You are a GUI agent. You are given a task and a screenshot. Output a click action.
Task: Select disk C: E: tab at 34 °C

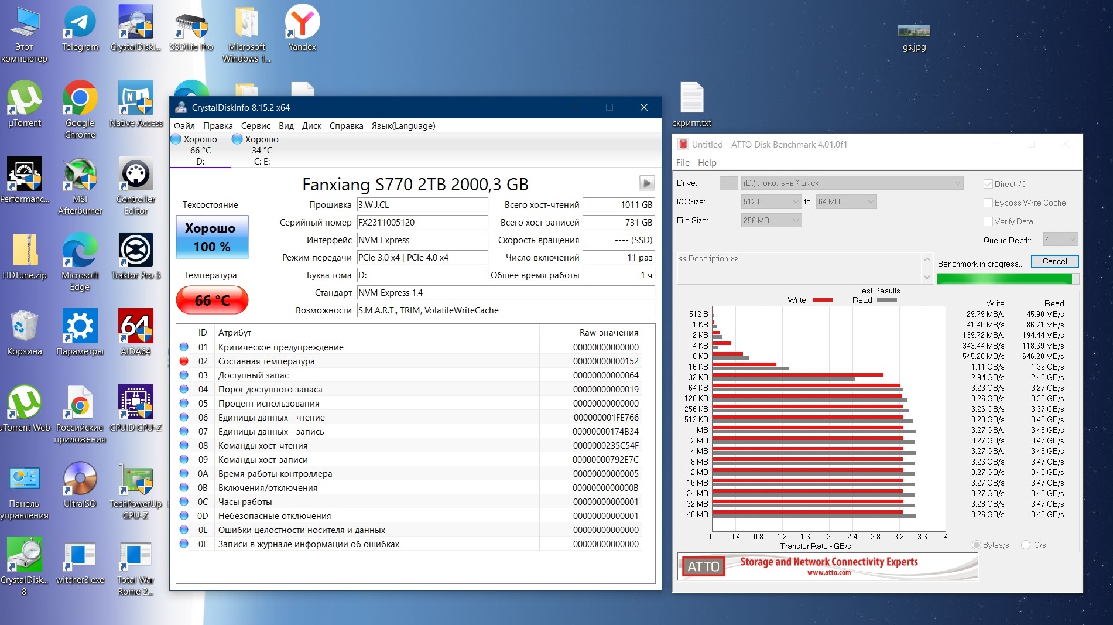coord(262,151)
